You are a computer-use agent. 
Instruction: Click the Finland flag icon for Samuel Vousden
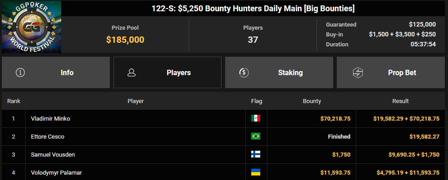pos(256,154)
